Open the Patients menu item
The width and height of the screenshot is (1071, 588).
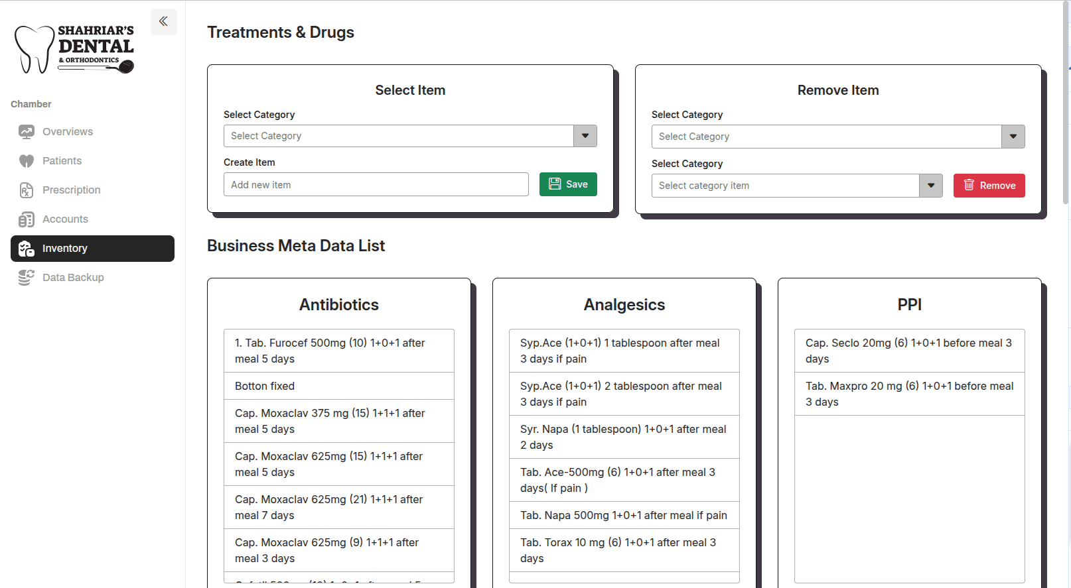click(62, 161)
